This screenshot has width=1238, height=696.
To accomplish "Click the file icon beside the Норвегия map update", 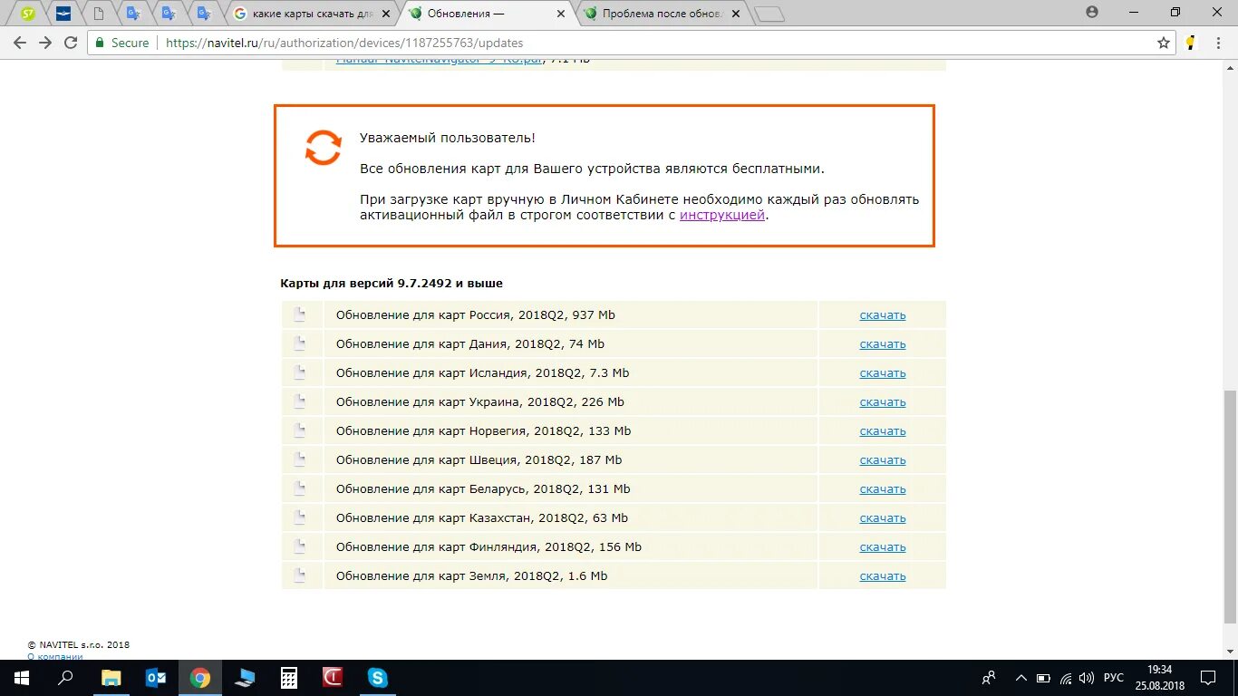I will coord(300,430).
